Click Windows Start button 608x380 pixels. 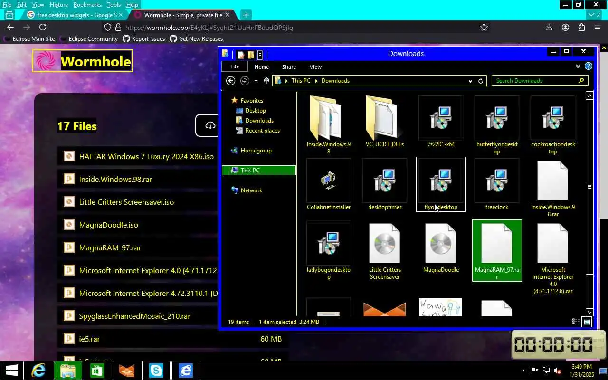(11, 370)
